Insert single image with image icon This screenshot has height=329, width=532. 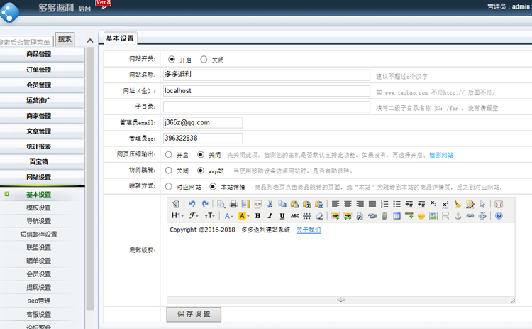pyautogui.click(x=336, y=216)
